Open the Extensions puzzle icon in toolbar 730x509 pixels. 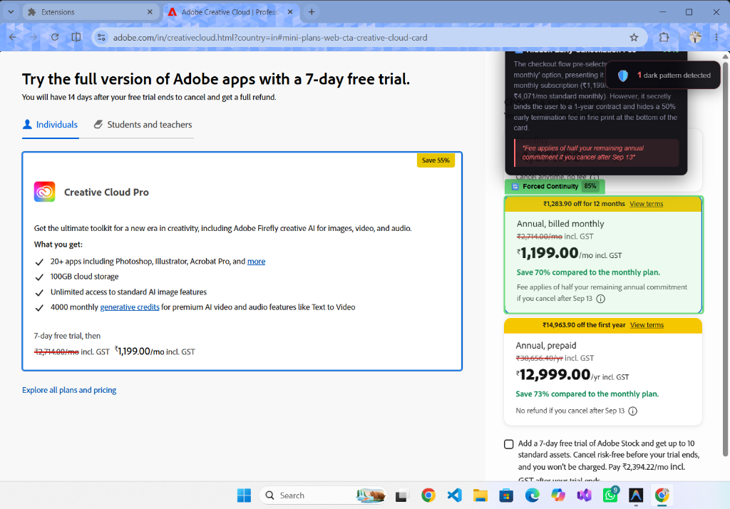[664, 37]
